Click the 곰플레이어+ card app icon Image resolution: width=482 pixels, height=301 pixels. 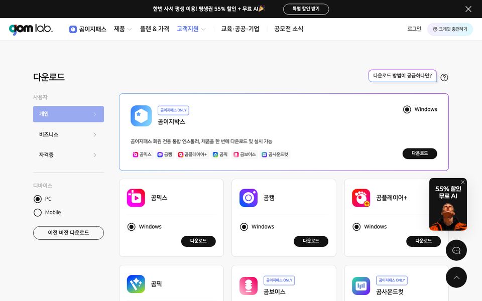361,198
